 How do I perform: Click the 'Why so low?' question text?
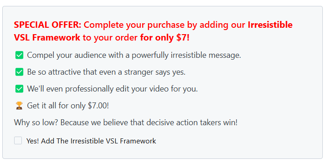(36, 122)
